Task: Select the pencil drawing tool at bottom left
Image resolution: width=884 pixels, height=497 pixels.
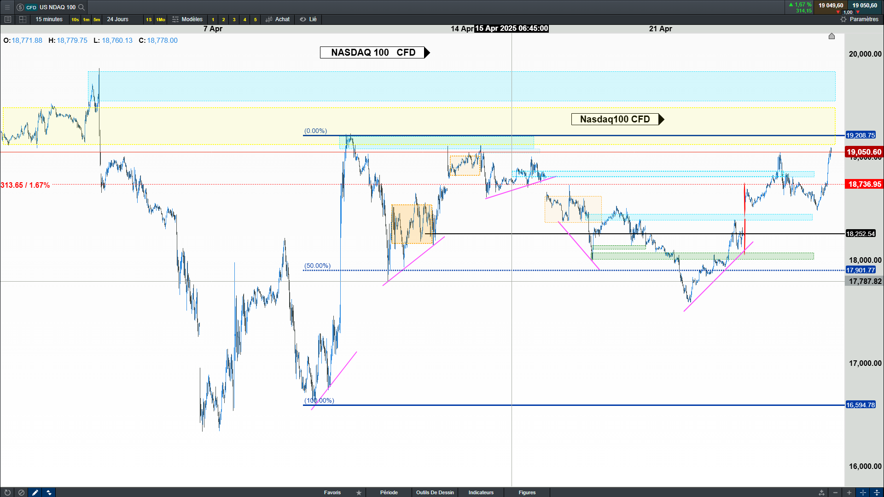Action: (x=35, y=492)
